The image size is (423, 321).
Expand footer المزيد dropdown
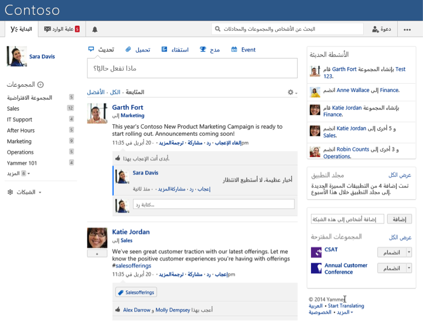tap(345, 312)
